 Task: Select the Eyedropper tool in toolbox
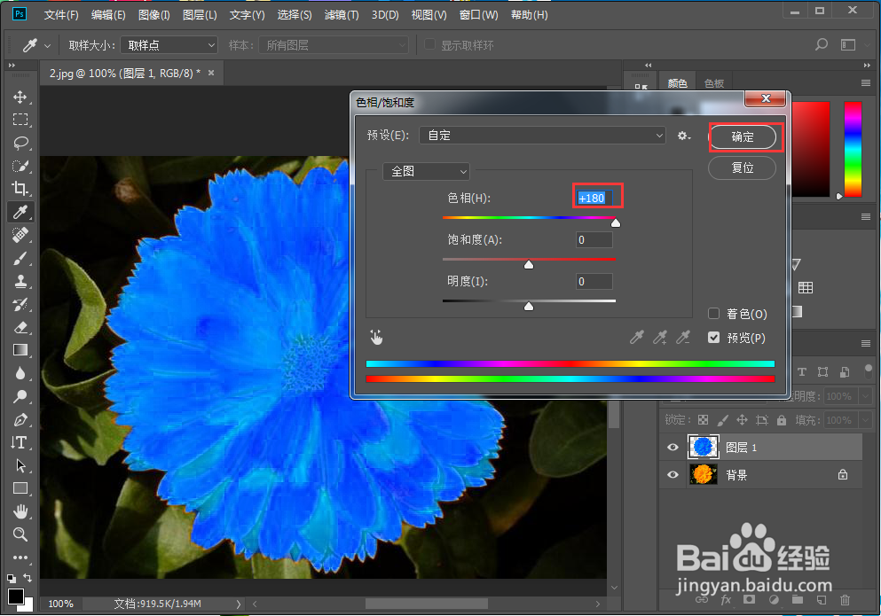(x=20, y=212)
